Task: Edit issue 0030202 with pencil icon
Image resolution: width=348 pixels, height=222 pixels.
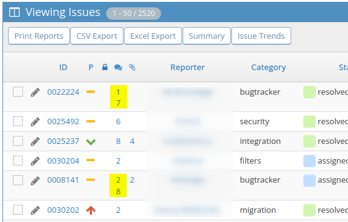Action: pyautogui.click(x=35, y=210)
